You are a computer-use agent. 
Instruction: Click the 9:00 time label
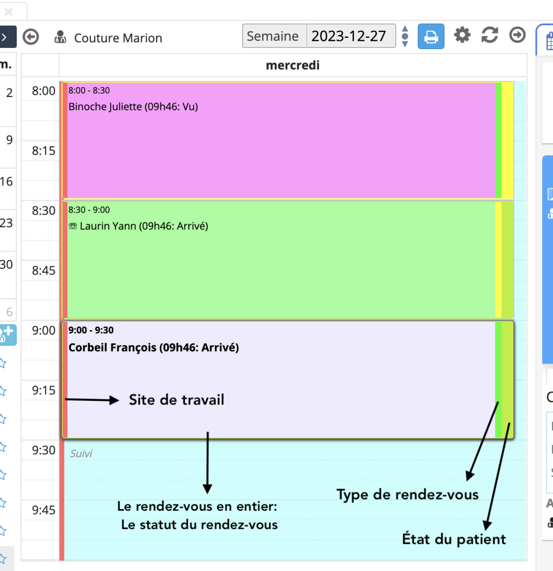pos(43,330)
